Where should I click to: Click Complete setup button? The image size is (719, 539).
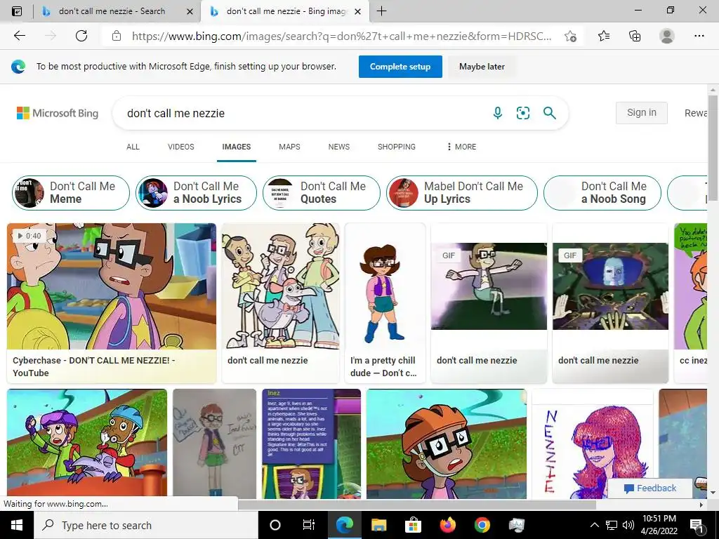[400, 67]
